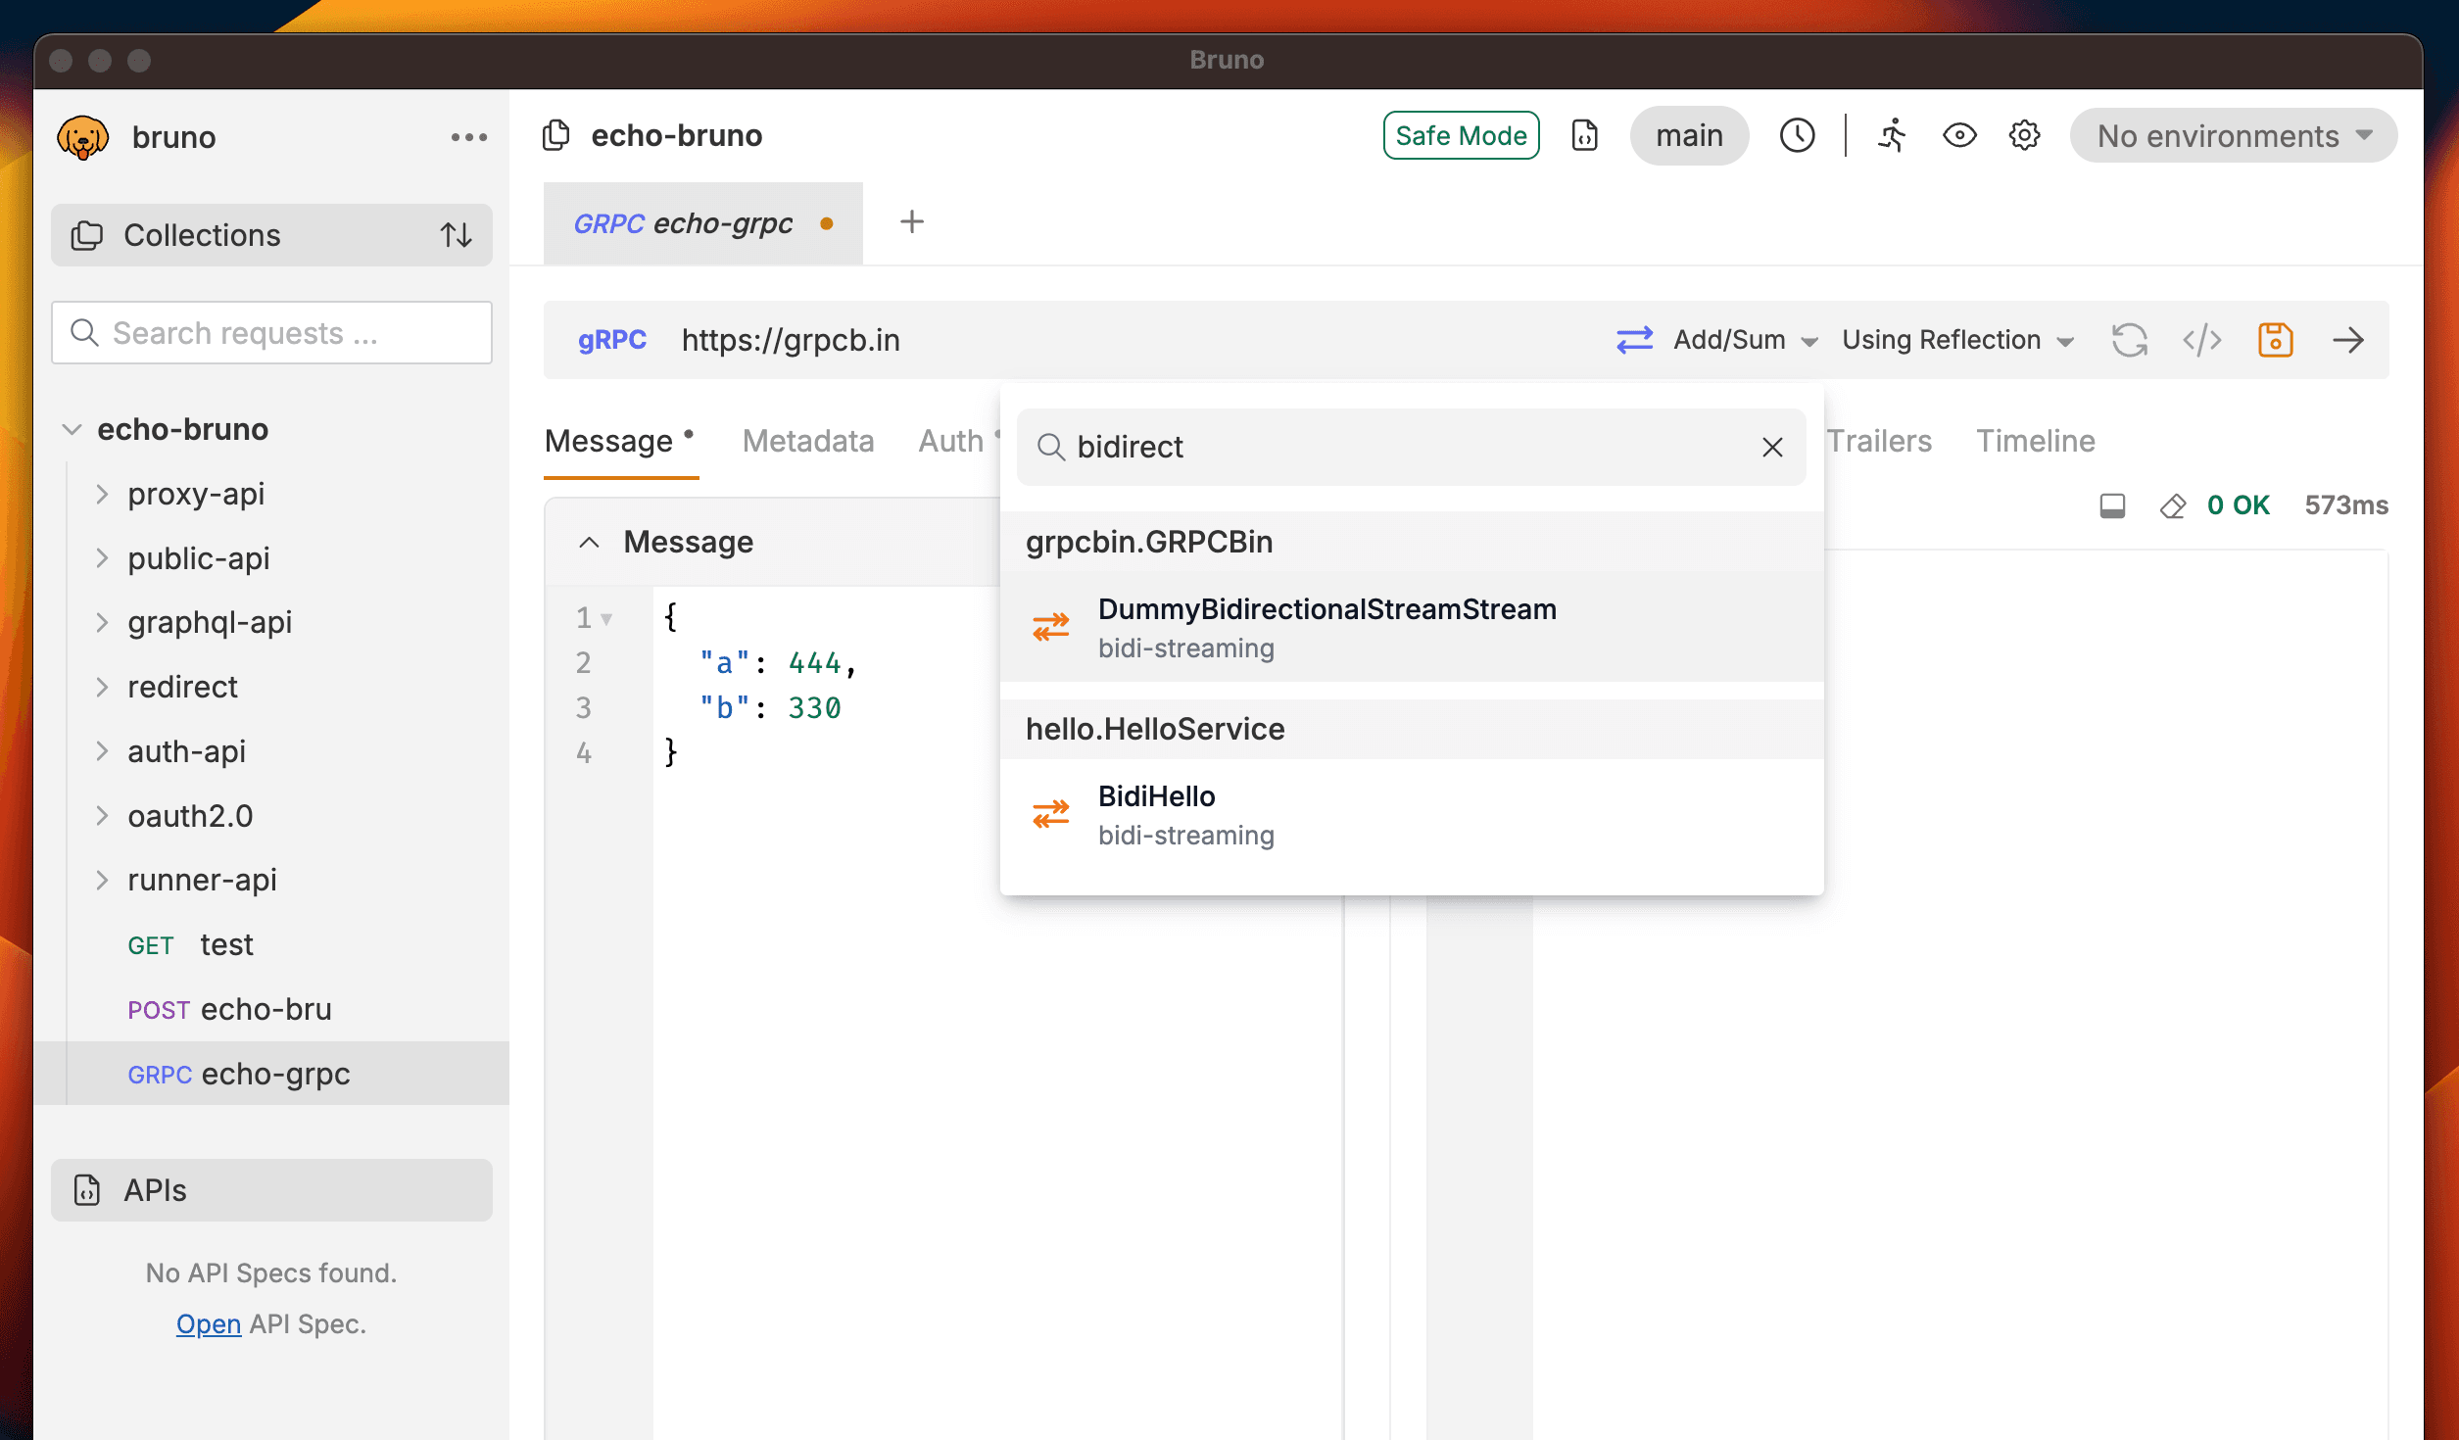Screen dimensions: 2459x1440
Task: Toggle collections sort order arrows
Action: pyautogui.click(x=456, y=235)
